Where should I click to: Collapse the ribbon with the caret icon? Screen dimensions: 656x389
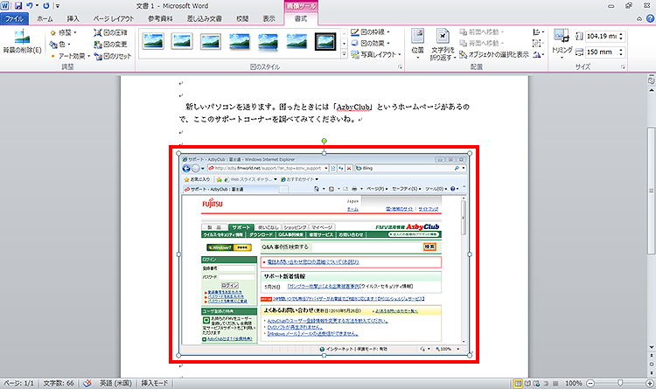(x=639, y=19)
